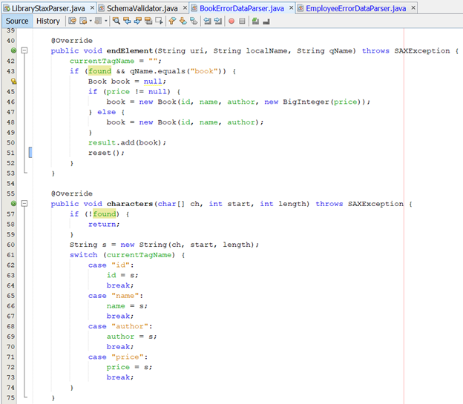Open the Back history dropdown arrow
The image size is (463, 404).
pyautogui.click(x=91, y=21)
